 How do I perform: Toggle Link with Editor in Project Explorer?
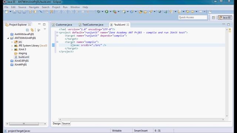32,30
